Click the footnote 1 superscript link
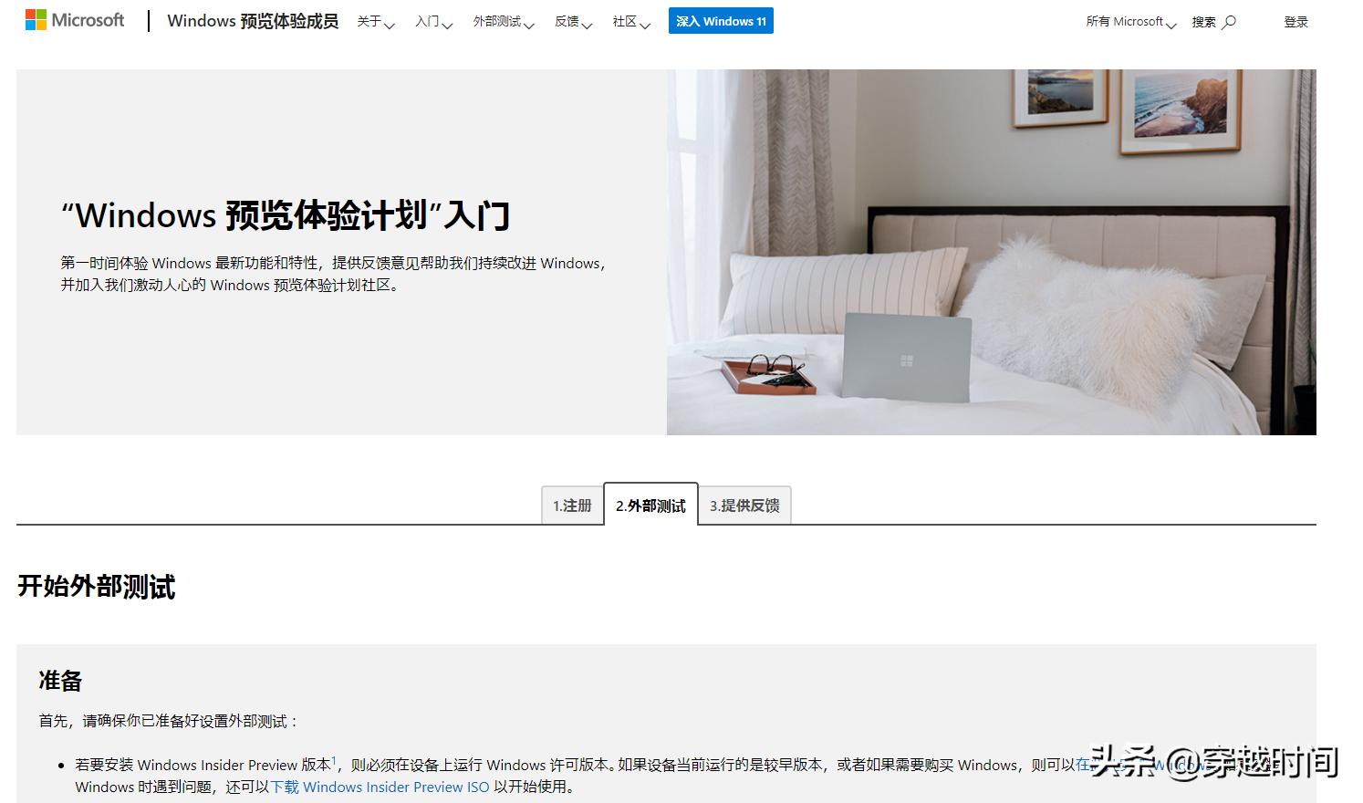Image resolution: width=1363 pixels, height=803 pixels. click(335, 758)
